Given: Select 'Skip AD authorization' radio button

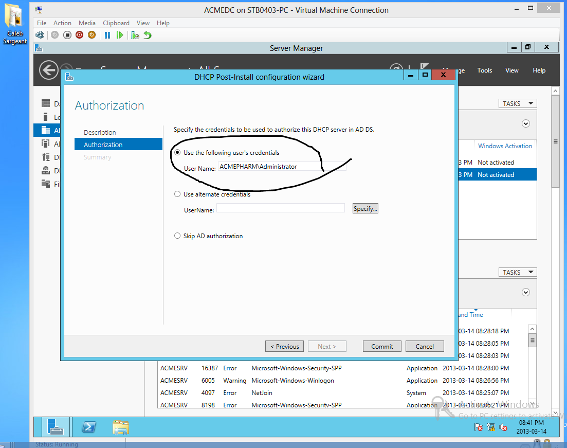Looking at the screenshot, I should (x=177, y=236).
